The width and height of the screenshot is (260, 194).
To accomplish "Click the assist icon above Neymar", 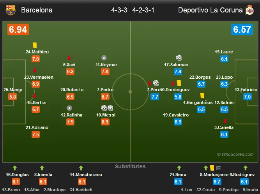I will [104, 58].
